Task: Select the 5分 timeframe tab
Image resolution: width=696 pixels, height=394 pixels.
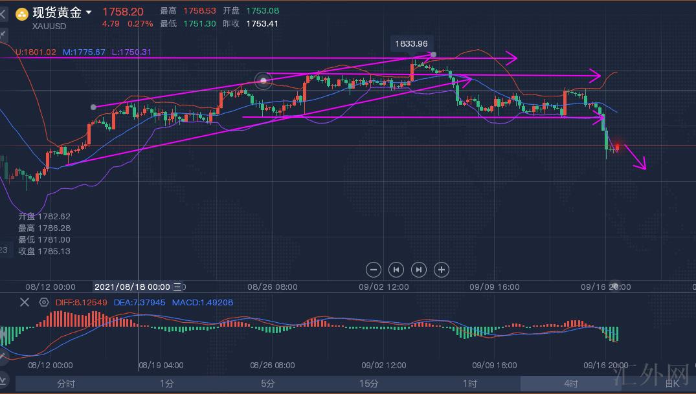Action: [267, 384]
